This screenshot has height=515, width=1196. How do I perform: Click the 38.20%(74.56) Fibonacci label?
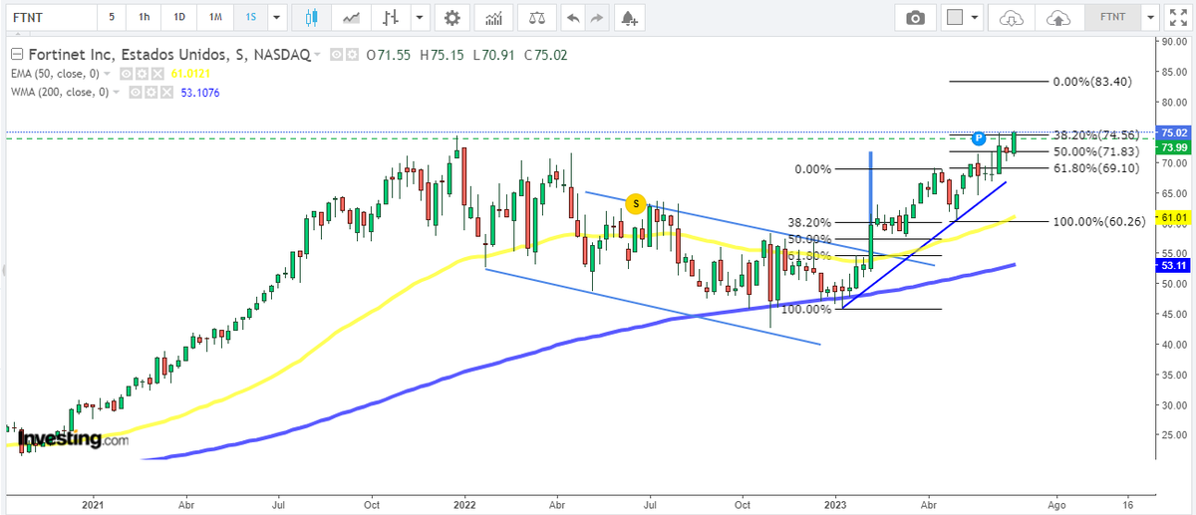pos(1096,134)
